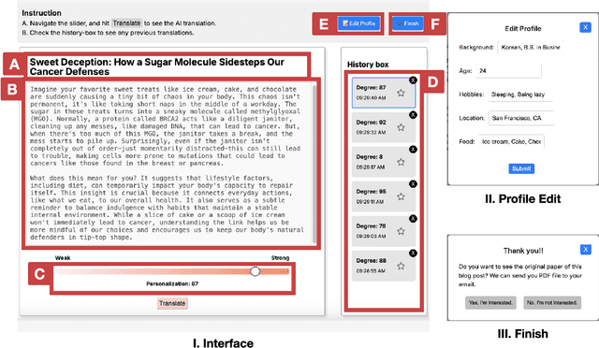Star the Degree: 8 history entry
This screenshot has height=348, width=599.
pos(401,162)
